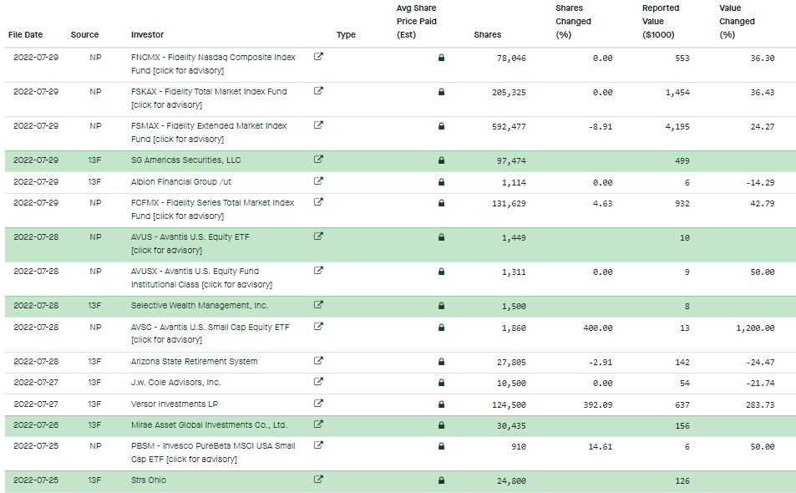Select value changed -24.47 cell
The height and width of the screenshot is (493, 796).
point(760,362)
